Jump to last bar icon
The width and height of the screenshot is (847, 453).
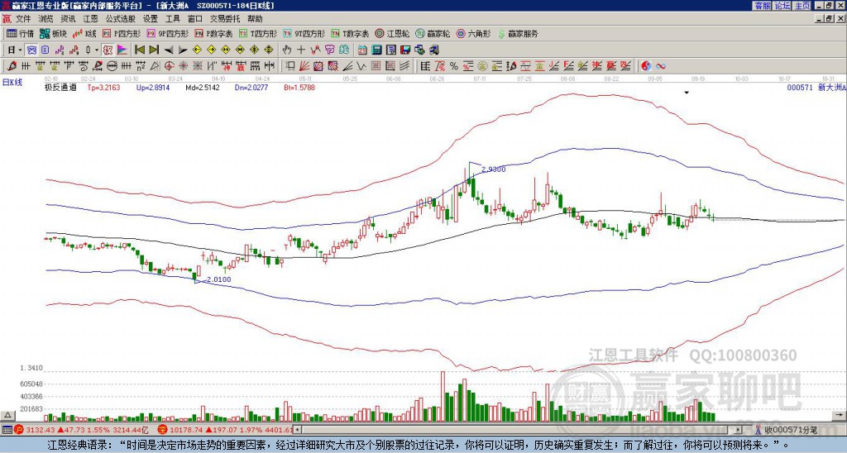coord(154,50)
